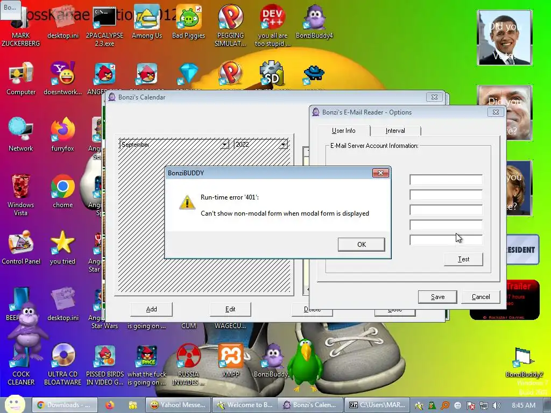Click Add in Bonzi's Calendar
Image resolution: width=551 pixels, height=413 pixels.
pos(151,309)
